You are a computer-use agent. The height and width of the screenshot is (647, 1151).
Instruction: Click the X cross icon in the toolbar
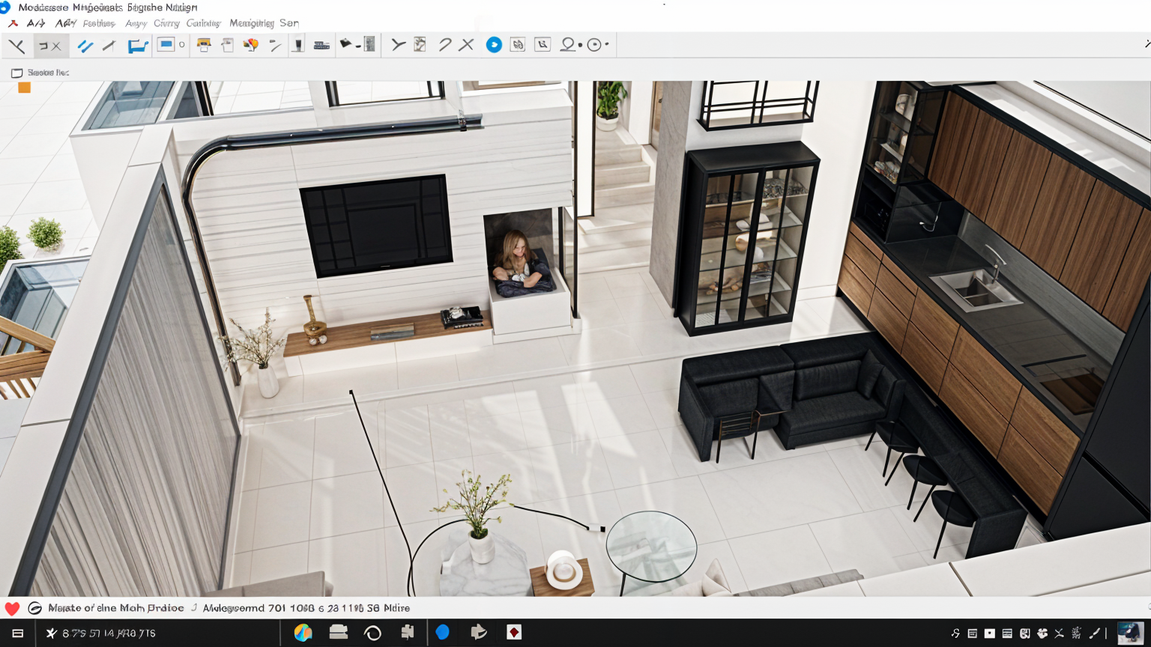466,45
